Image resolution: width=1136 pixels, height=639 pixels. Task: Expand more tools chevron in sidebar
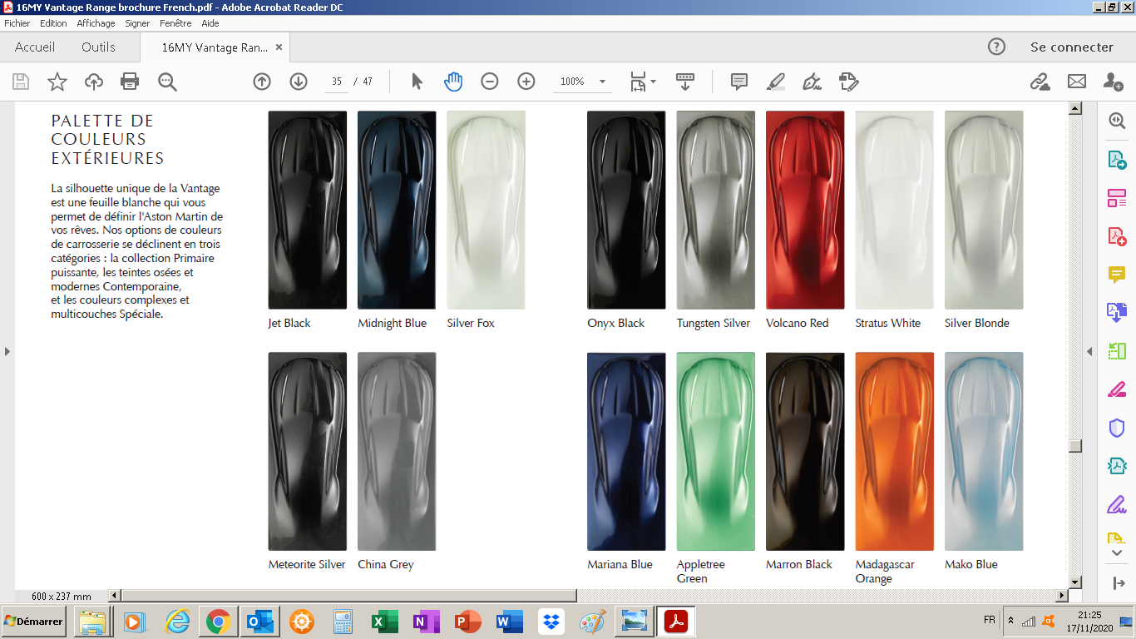point(1116,553)
